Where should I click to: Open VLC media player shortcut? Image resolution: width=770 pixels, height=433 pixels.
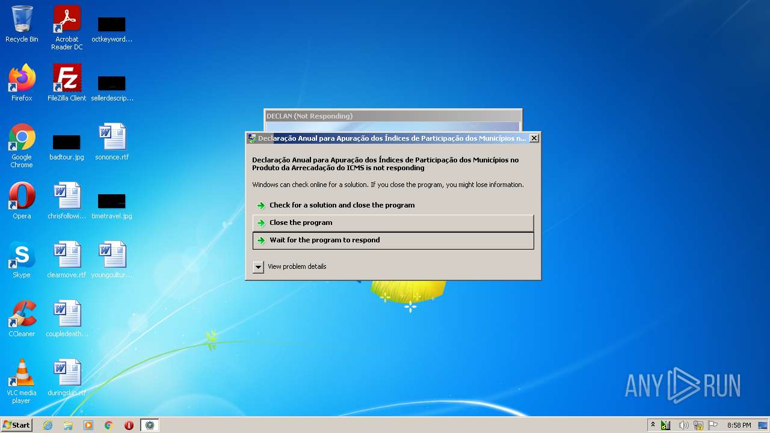click(22, 381)
